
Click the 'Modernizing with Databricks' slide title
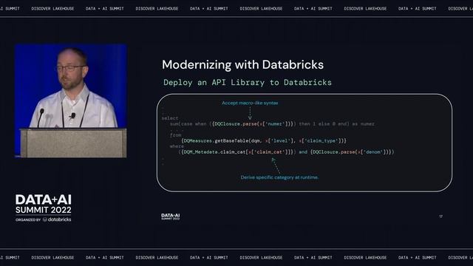pos(242,65)
